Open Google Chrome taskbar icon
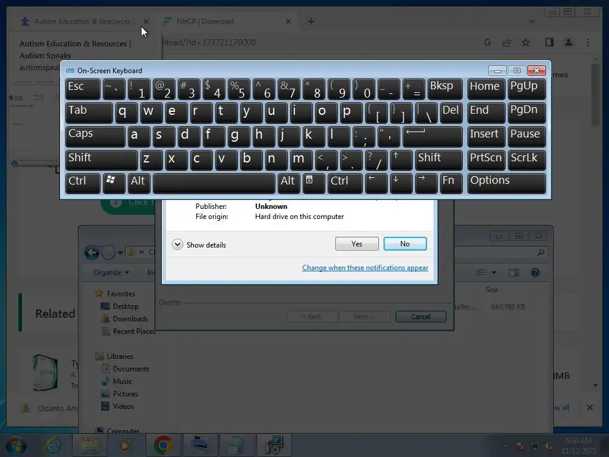 pos(163,445)
